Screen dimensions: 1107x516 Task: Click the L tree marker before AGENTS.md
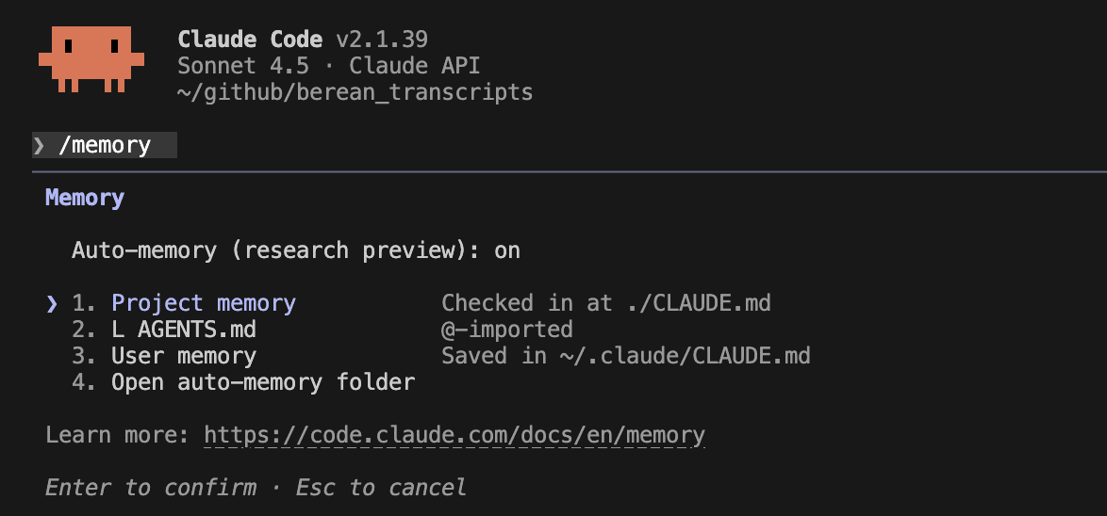(118, 330)
